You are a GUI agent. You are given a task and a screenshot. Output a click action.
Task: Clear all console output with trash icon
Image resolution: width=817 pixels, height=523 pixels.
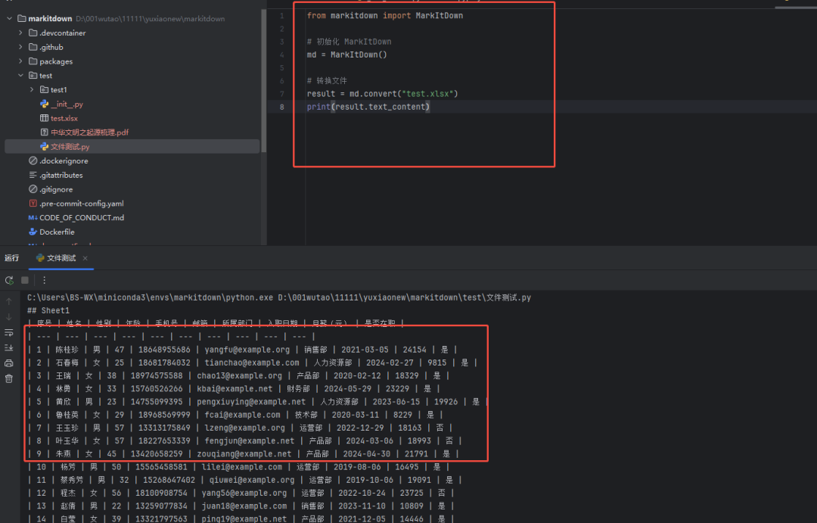pos(9,378)
